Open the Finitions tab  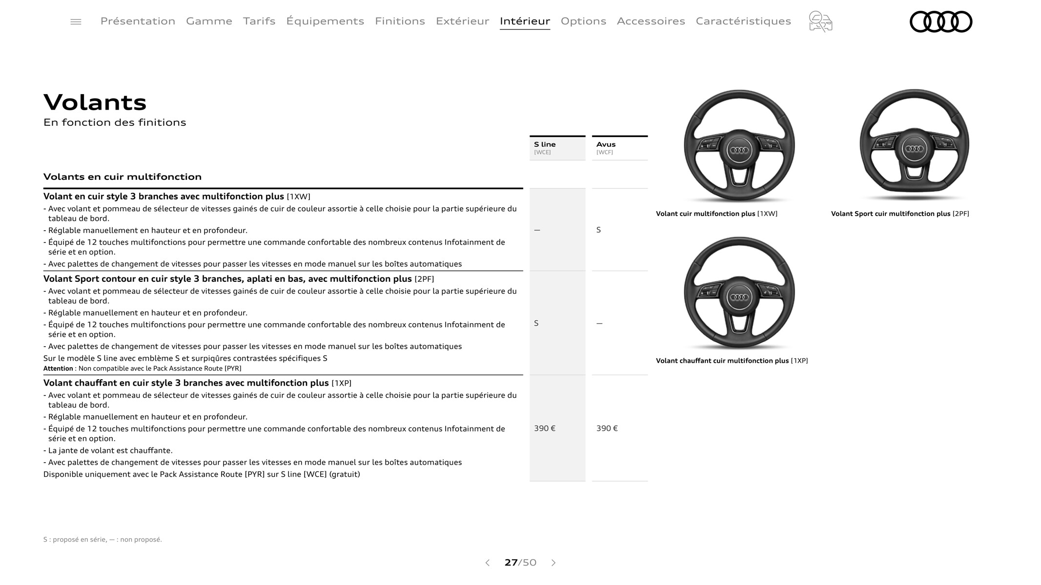pos(400,21)
